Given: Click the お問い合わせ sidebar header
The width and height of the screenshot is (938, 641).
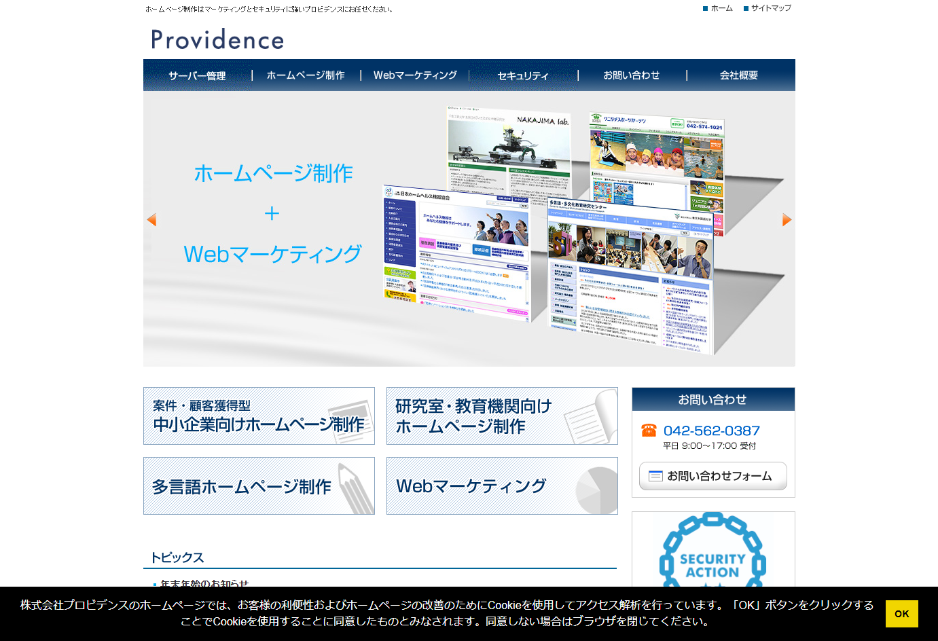Looking at the screenshot, I should (x=713, y=399).
